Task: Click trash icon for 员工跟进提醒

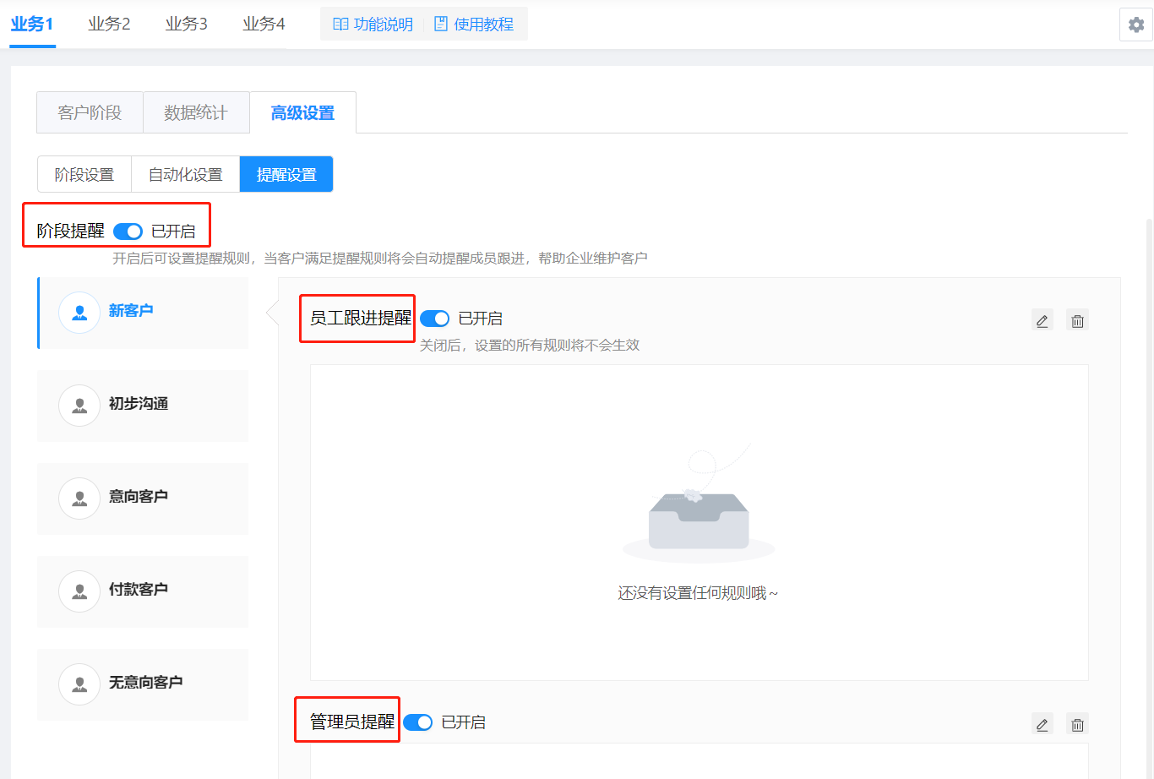Action: [1077, 320]
